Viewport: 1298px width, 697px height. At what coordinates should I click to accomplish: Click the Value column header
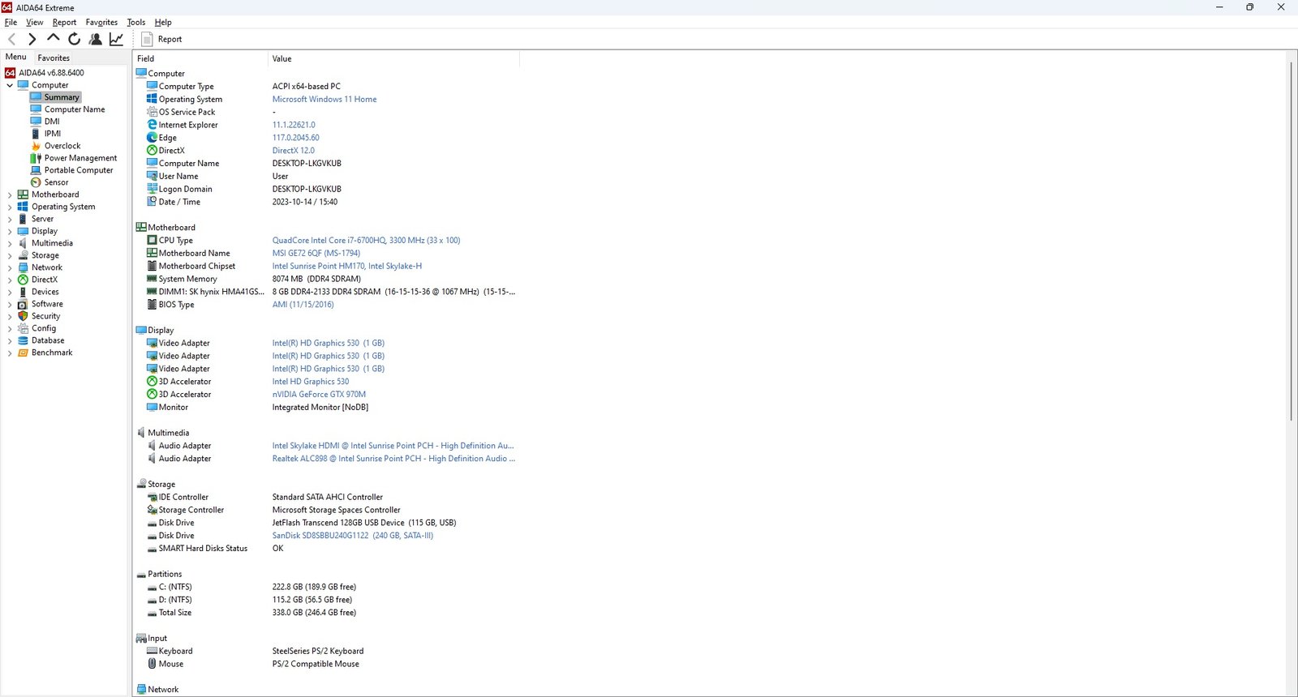[x=393, y=58]
